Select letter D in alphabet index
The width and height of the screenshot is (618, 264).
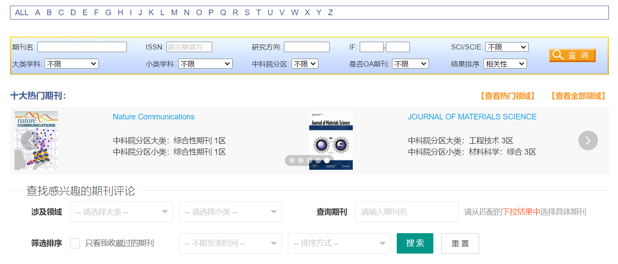[73, 13]
